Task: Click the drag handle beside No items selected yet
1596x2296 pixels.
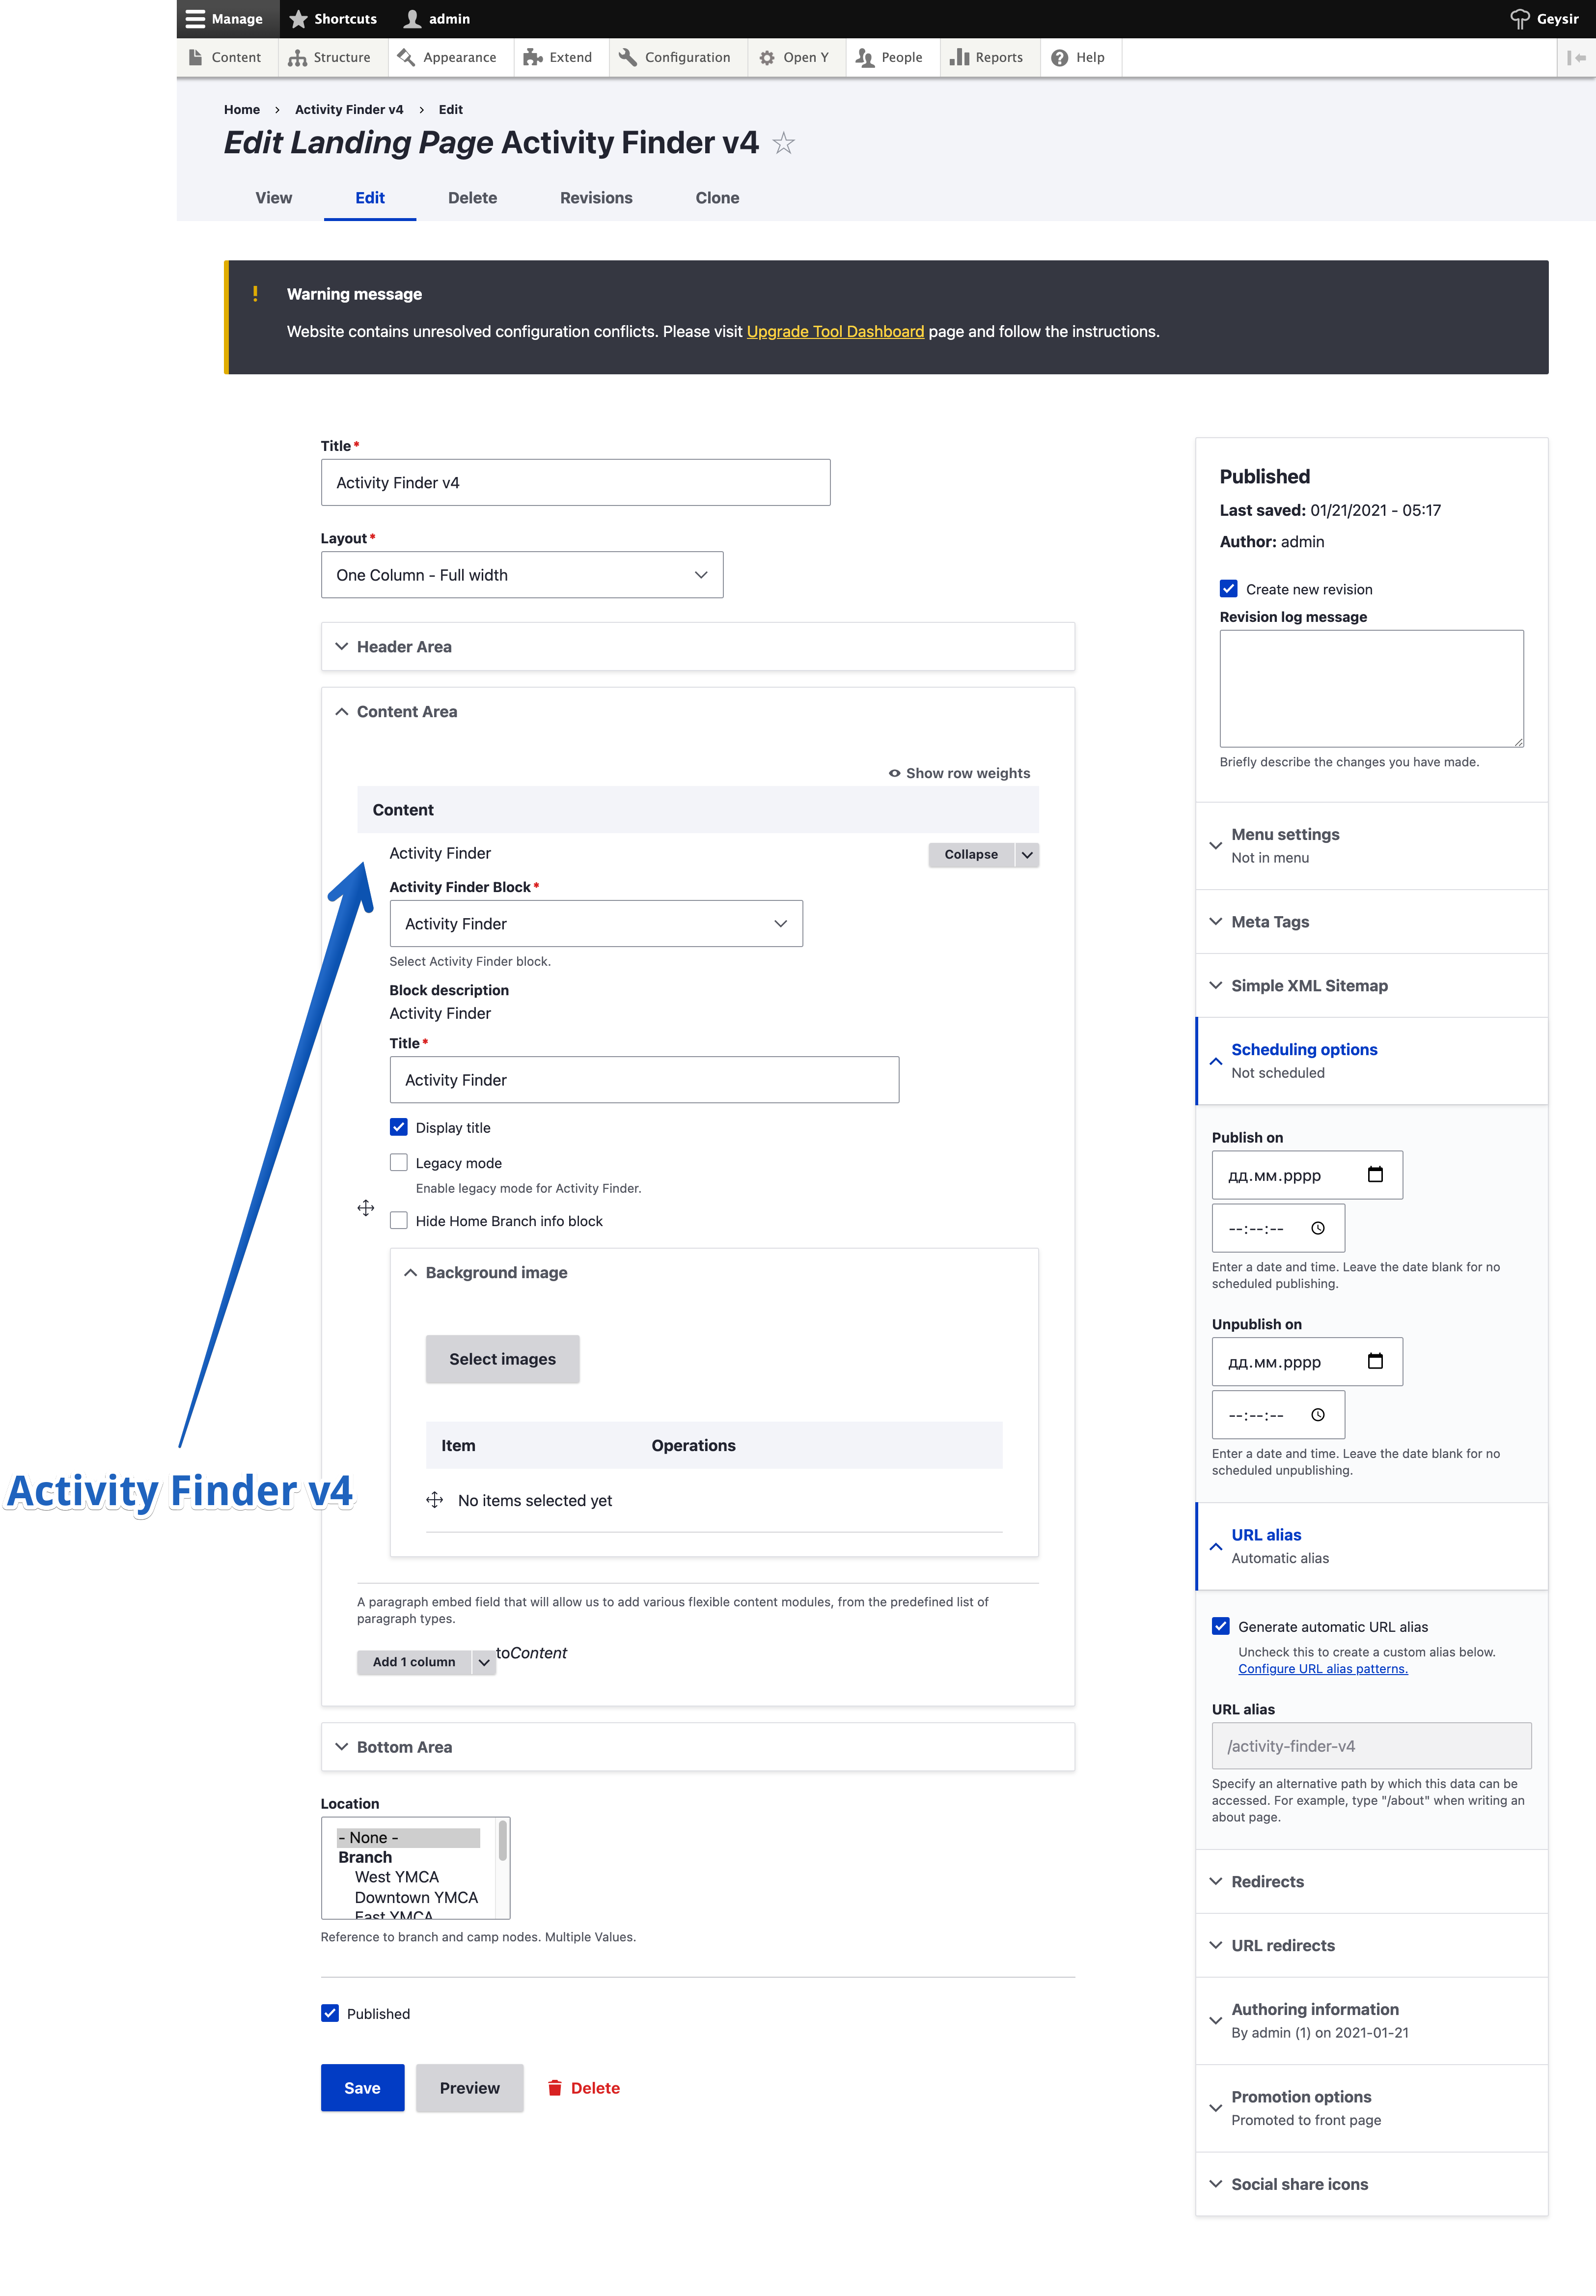Action: (434, 1500)
